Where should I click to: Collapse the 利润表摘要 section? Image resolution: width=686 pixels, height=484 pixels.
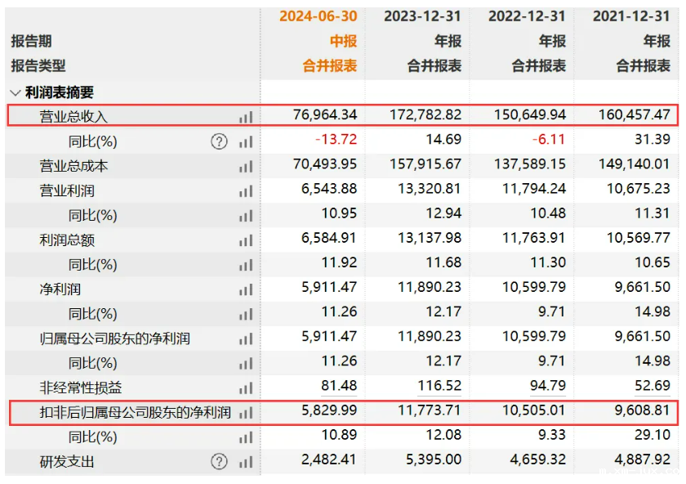click(x=16, y=92)
